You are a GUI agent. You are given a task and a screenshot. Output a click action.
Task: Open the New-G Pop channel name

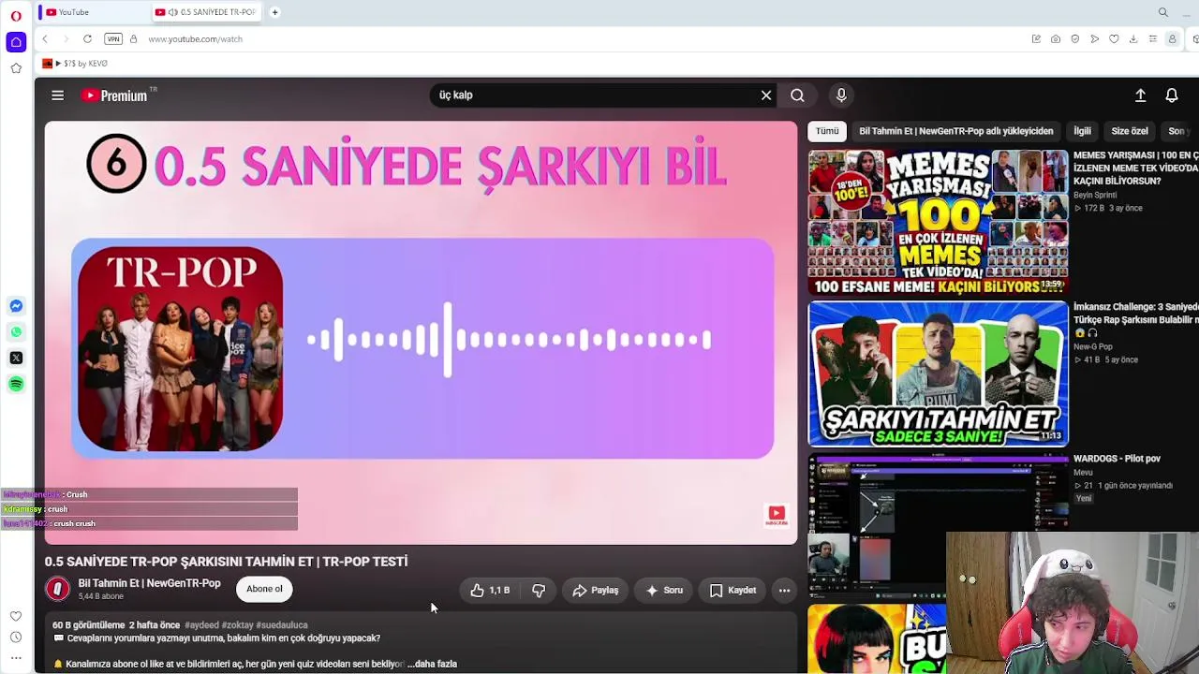pos(1093,346)
